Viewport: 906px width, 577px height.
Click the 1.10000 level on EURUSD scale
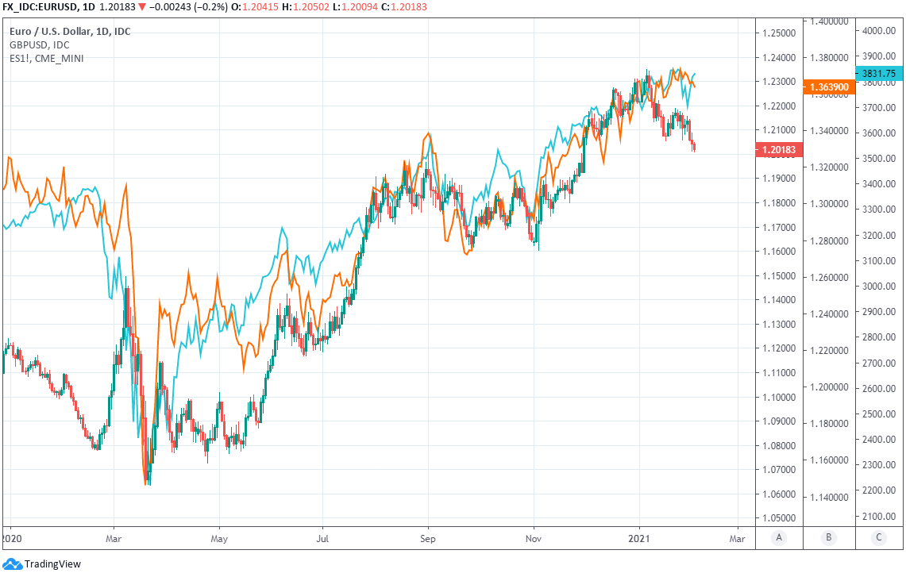point(779,397)
